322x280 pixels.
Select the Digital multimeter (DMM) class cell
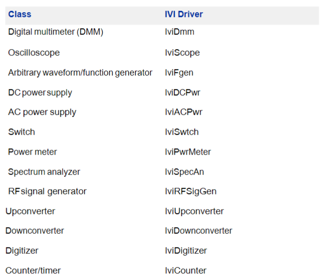click(x=56, y=32)
